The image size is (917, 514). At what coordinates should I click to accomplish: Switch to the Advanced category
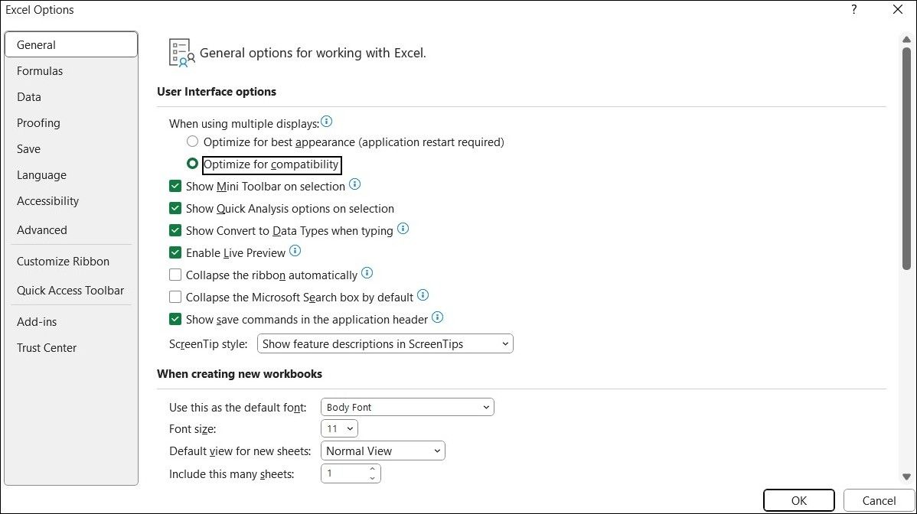pyautogui.click(x=42, y=229)
